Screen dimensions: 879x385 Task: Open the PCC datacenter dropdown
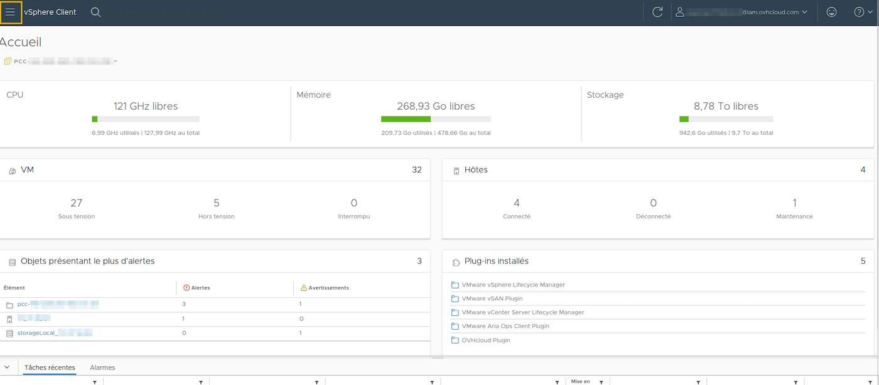(114, 61)
